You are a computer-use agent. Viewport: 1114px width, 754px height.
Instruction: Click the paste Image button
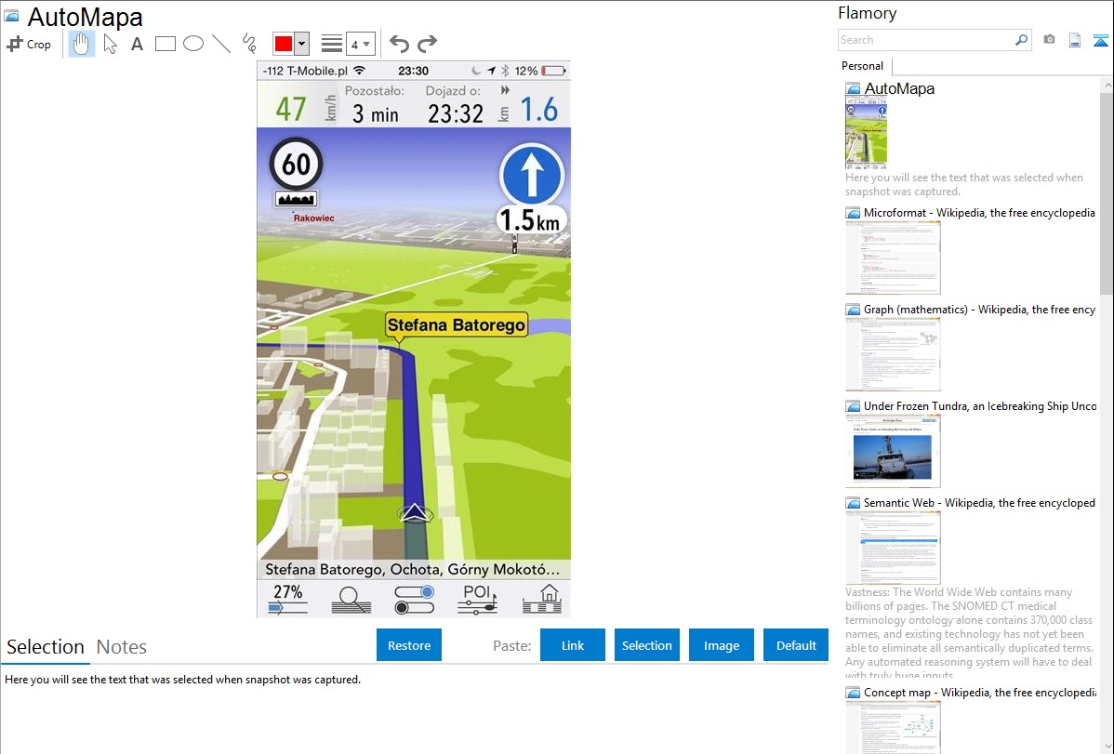tap(721, 645)
